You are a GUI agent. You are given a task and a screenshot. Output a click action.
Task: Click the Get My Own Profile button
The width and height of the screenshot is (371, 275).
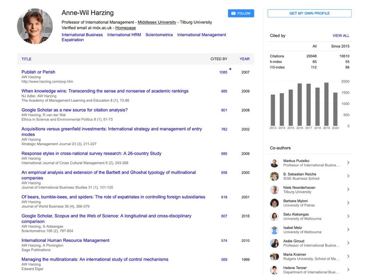(x=309, y=13)
